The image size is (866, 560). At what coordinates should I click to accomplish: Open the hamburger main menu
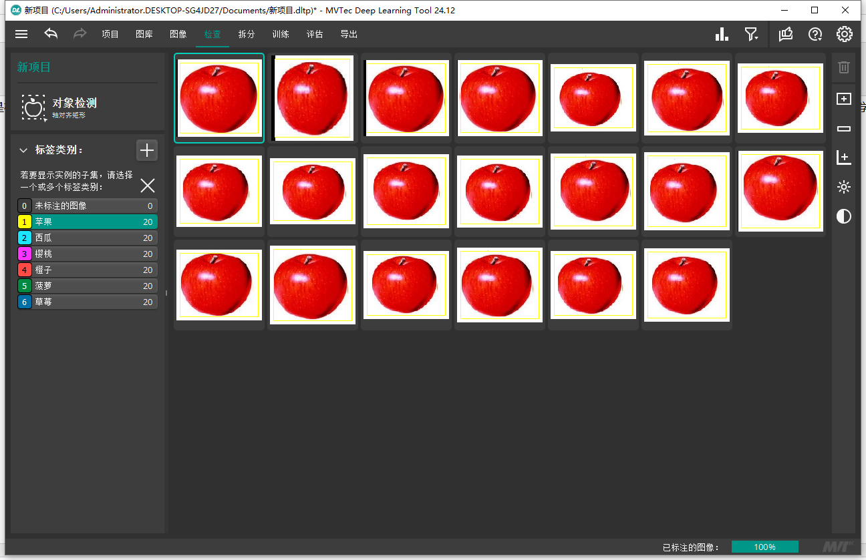point(21,34)
